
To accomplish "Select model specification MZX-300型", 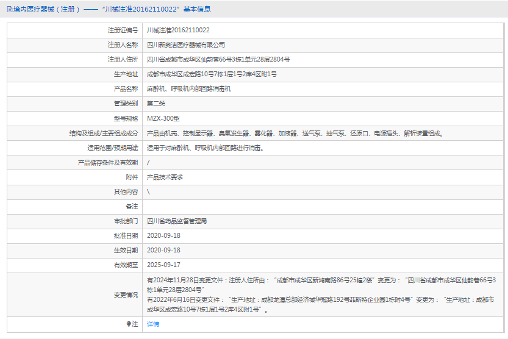I will click(163, 118).
